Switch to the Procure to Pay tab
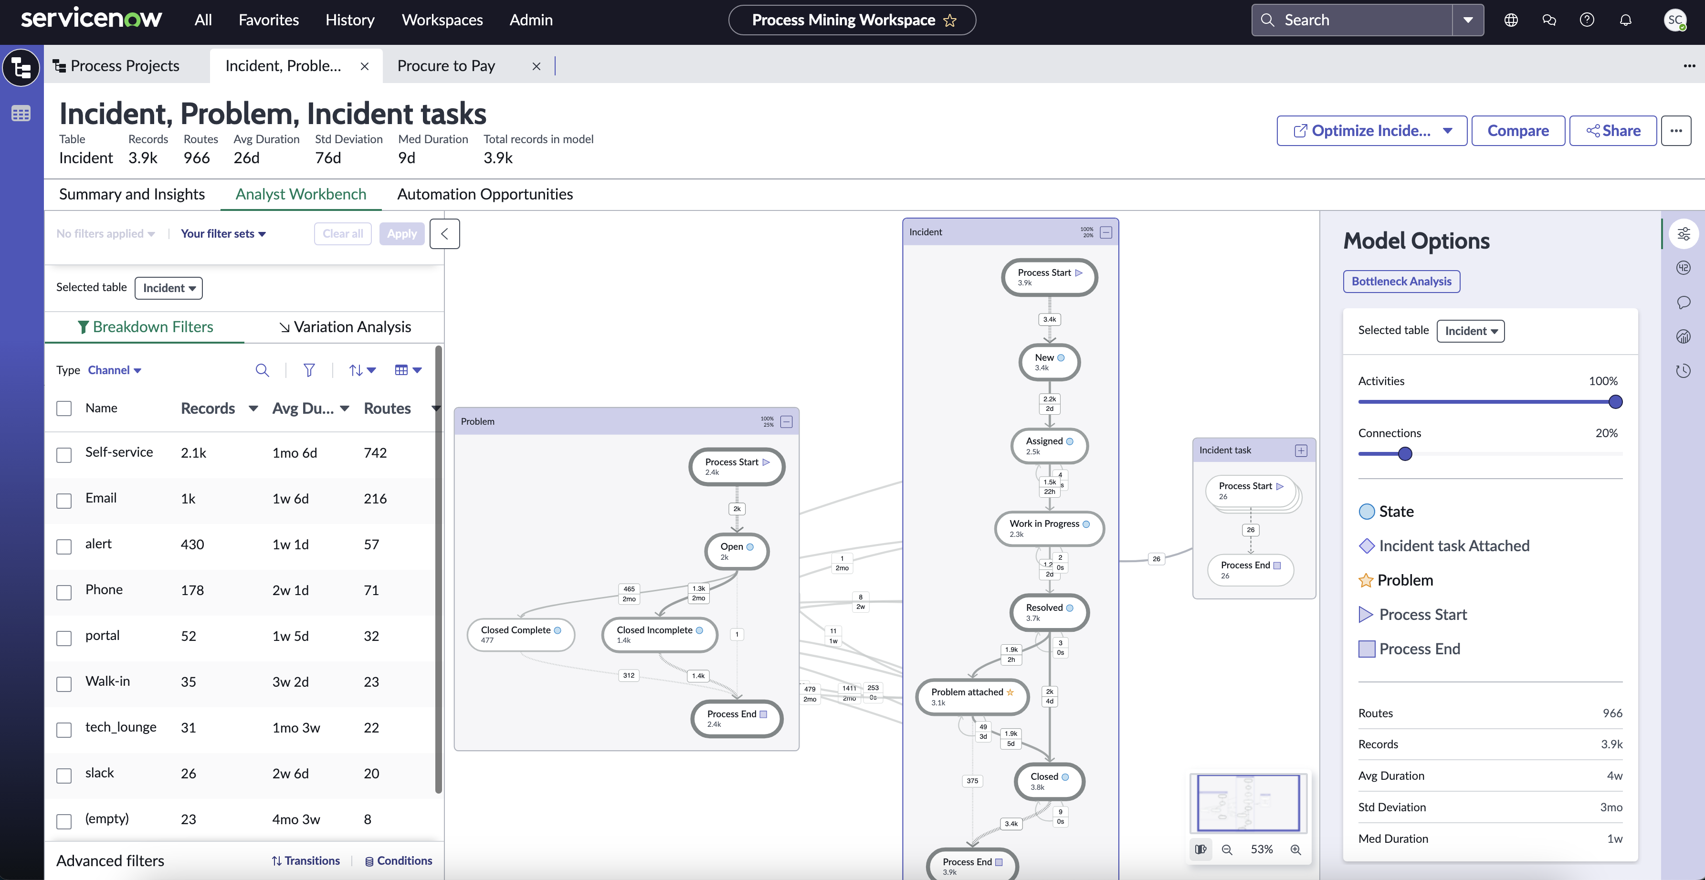 [x=446, y=65]
